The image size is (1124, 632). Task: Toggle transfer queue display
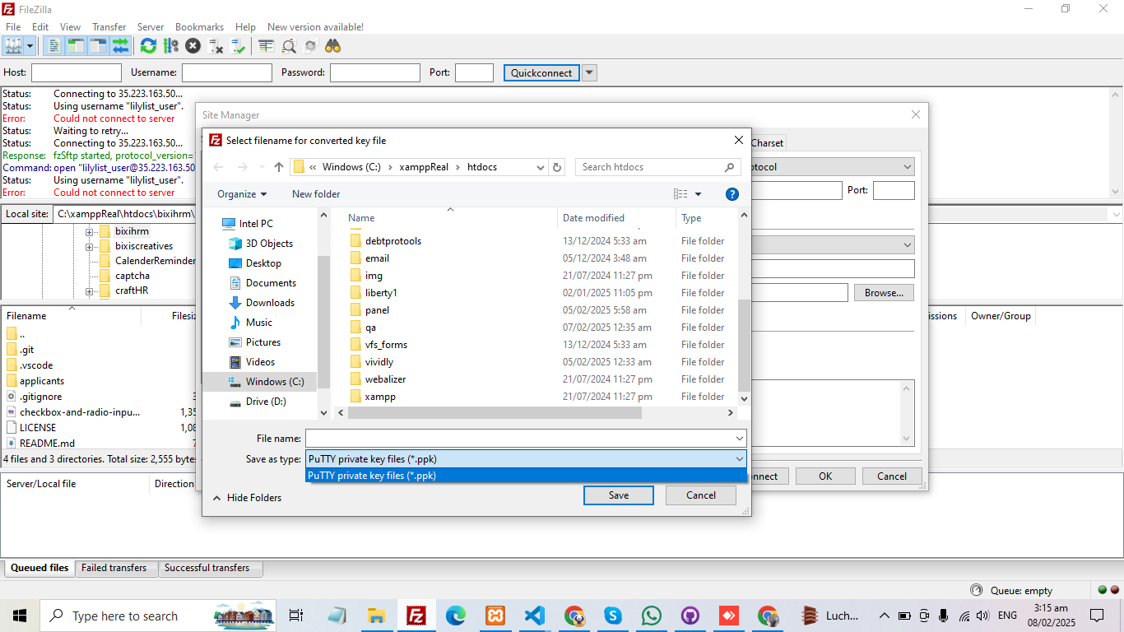pos(121,46)
